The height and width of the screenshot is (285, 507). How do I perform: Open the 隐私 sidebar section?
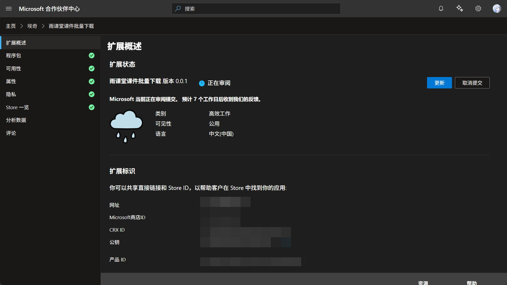click(x=50, y=94)
